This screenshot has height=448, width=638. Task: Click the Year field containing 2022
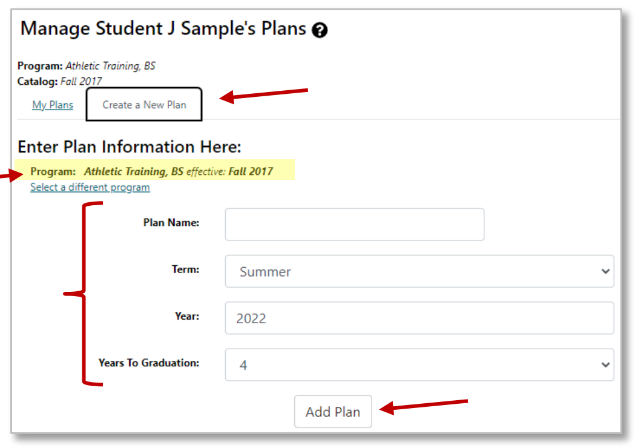[x=419, y=318]
